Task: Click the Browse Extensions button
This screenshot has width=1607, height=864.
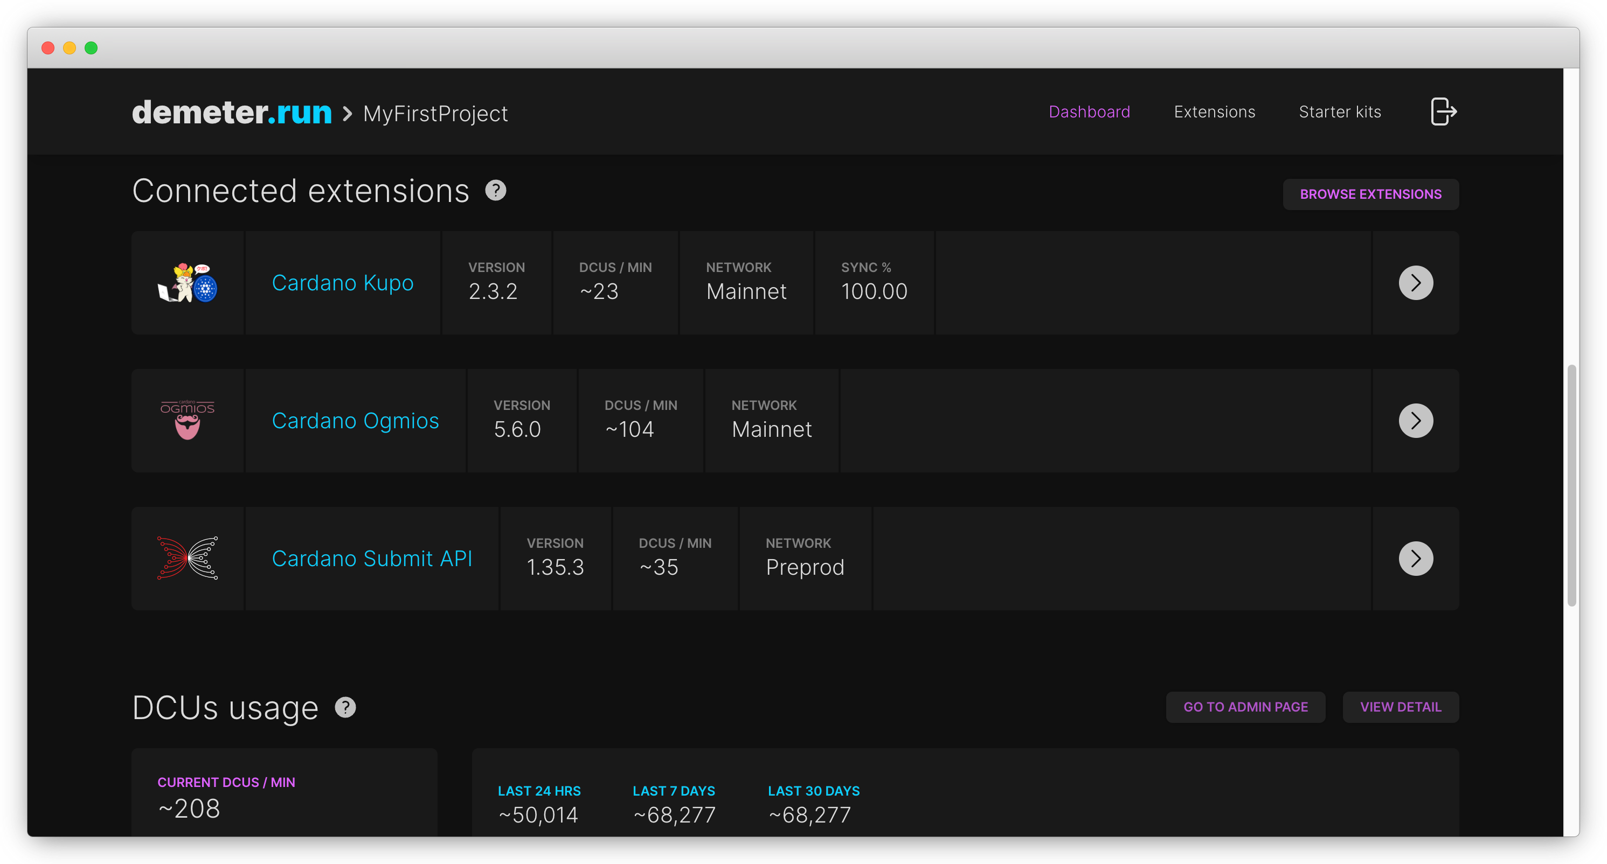Action: 1370,194
